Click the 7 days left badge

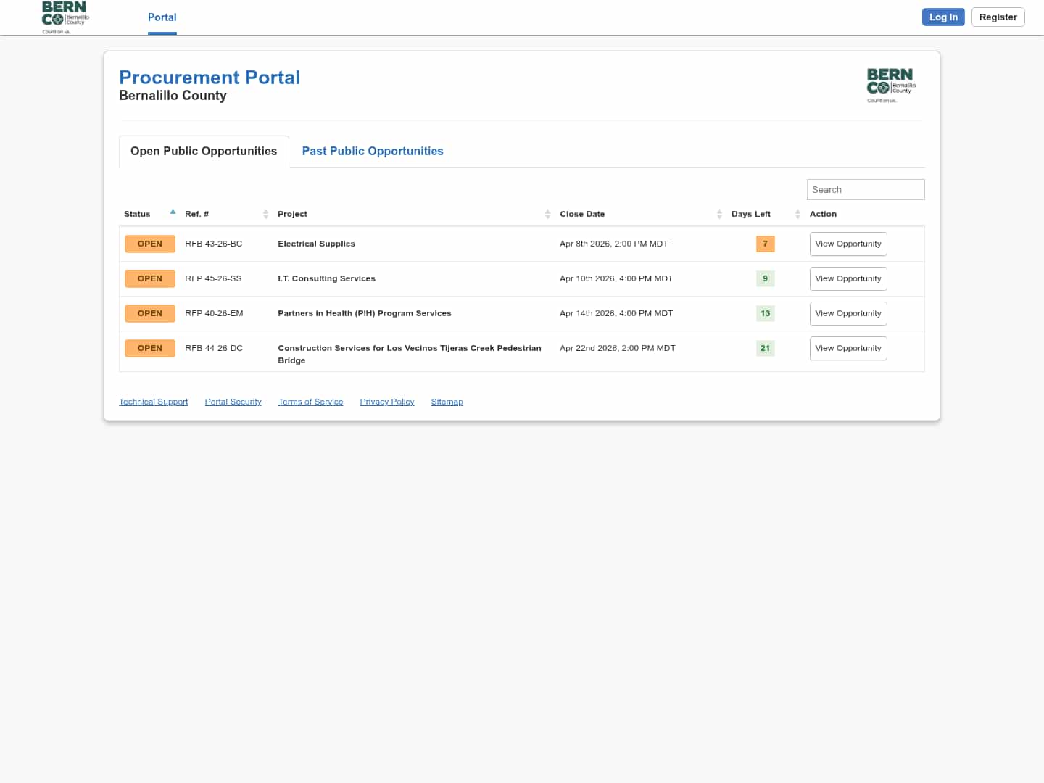tap(765, 244)
